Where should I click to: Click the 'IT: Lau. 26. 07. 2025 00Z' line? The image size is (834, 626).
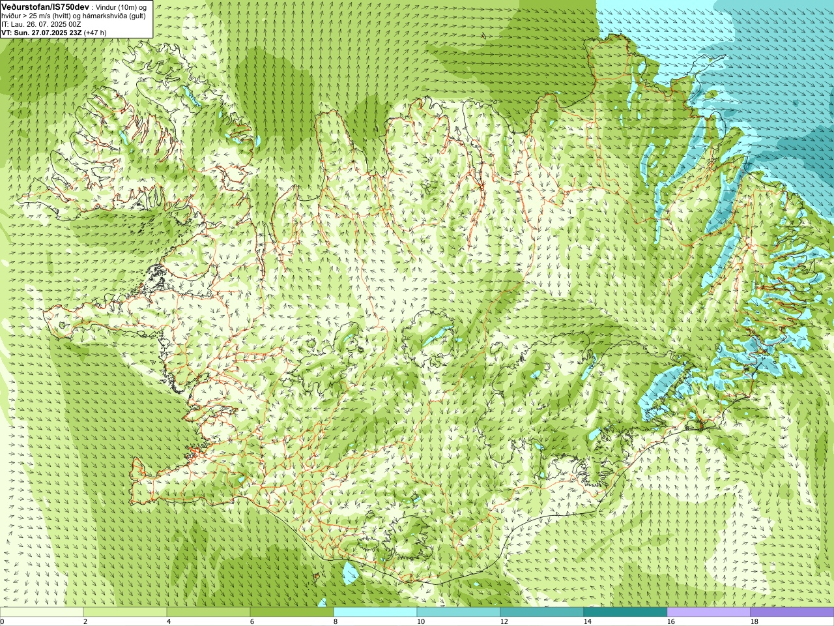point(41,24)
